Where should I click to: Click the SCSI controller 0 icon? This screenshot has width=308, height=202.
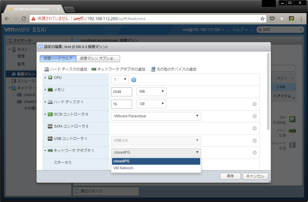(x=50, y=114)
